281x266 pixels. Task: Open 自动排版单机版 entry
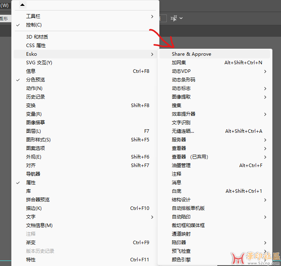(x=215, y=208)
